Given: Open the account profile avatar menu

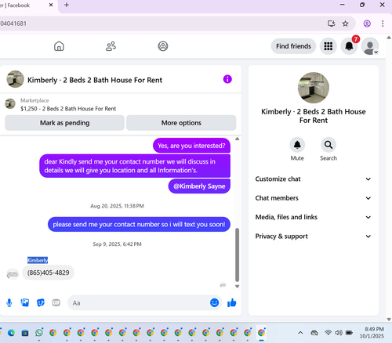Looking at the screenshot, I should (370, 46).
